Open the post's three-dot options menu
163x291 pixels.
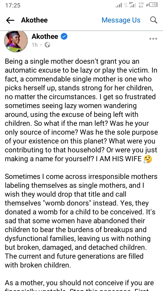153,39
